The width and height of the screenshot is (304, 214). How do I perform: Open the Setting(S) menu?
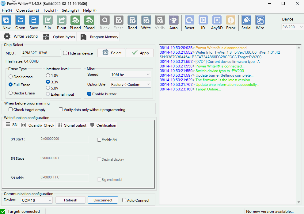coord(70,10)
